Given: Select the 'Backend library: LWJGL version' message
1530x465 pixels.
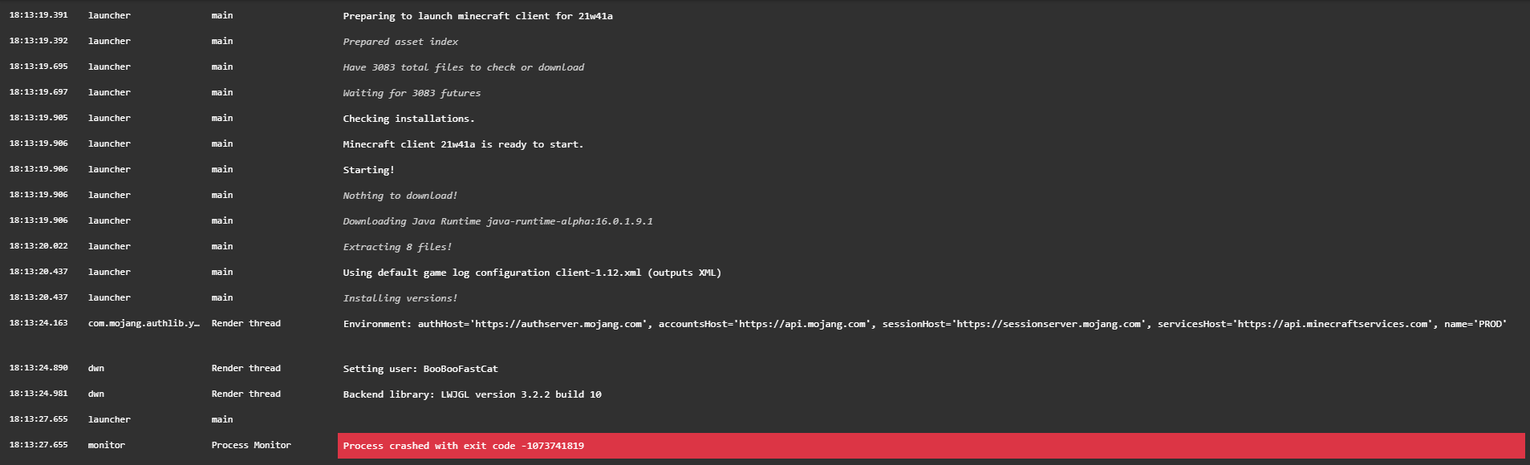Looking at the screenshot, I should (472, 394).
